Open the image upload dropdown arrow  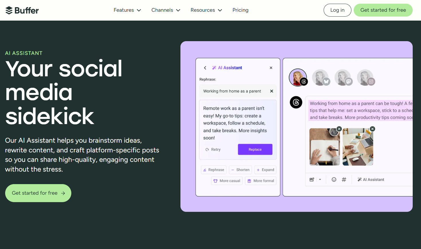point(320,180)
